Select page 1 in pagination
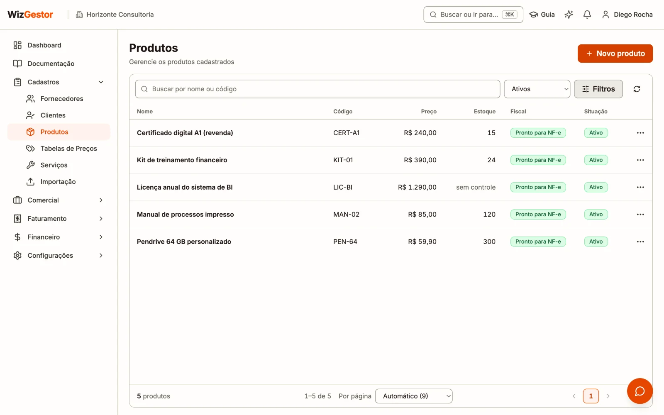This screenshot has height=415, width=664. 591,396
